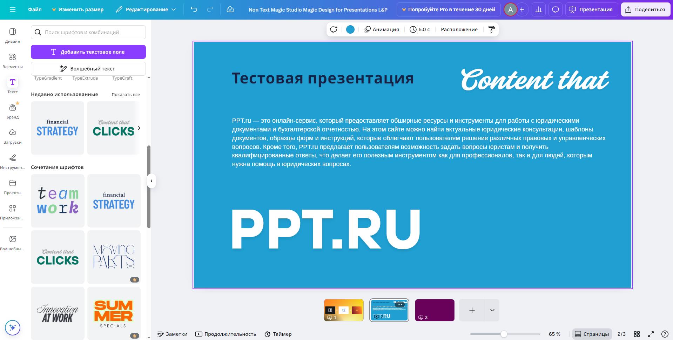Viewport: 673px width, 340px height.
Task: Open the Расположение tab in toolbar
Action: (x=459, y=29)
